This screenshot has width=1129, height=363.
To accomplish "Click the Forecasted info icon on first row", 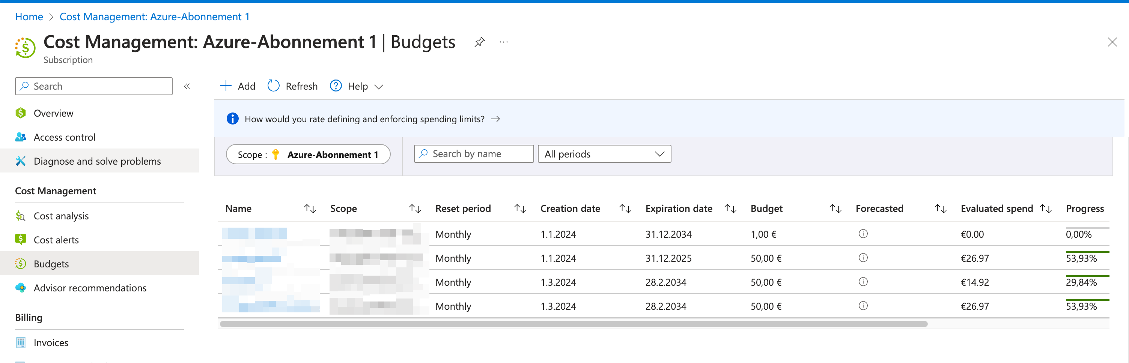I will (x=863, y=234).
